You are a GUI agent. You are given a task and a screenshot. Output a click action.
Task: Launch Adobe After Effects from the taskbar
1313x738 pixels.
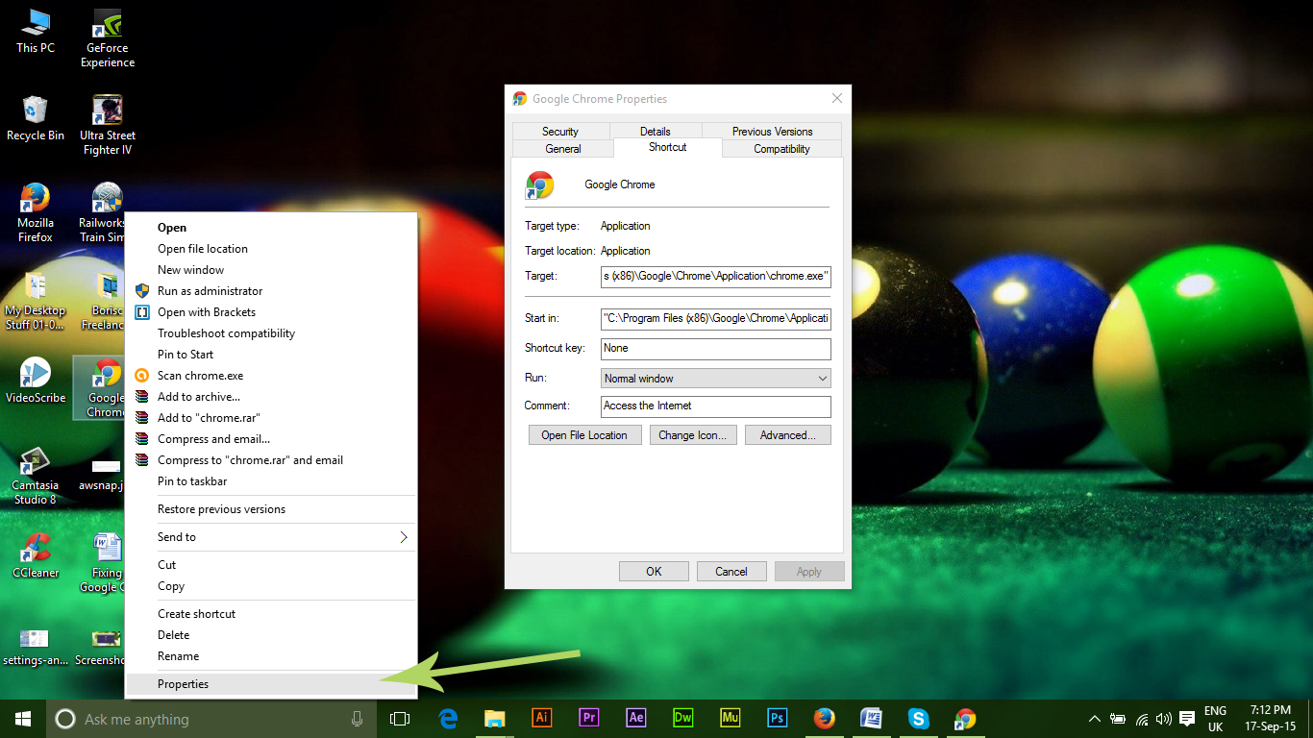tap(636, 719)
